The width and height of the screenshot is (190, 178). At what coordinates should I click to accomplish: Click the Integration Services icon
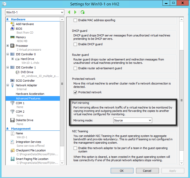(12, 142)
